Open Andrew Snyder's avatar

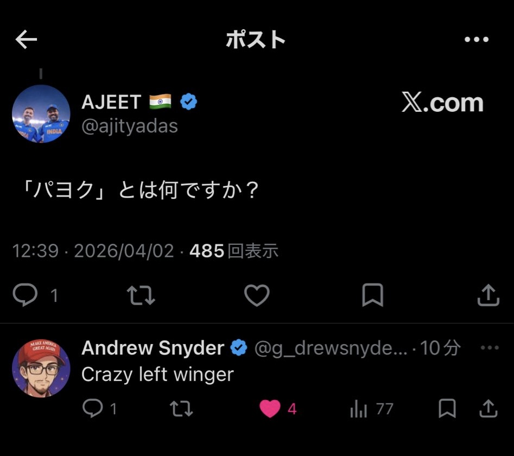click(x=41, y=368)
